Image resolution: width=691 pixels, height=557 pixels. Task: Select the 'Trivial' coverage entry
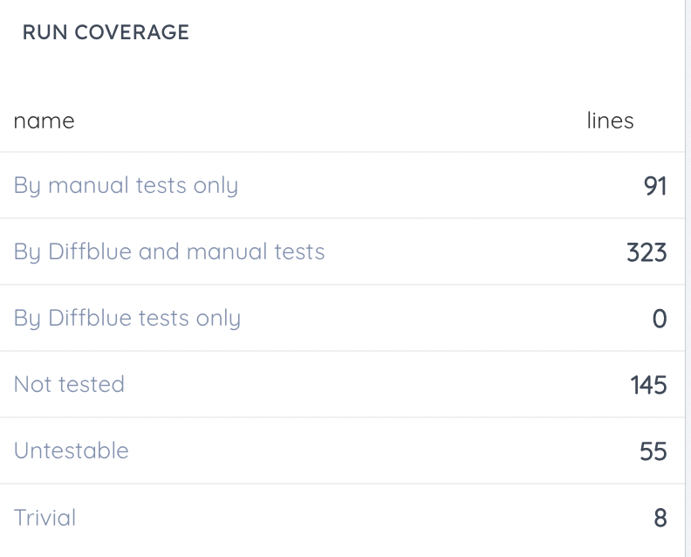[45, 518]
